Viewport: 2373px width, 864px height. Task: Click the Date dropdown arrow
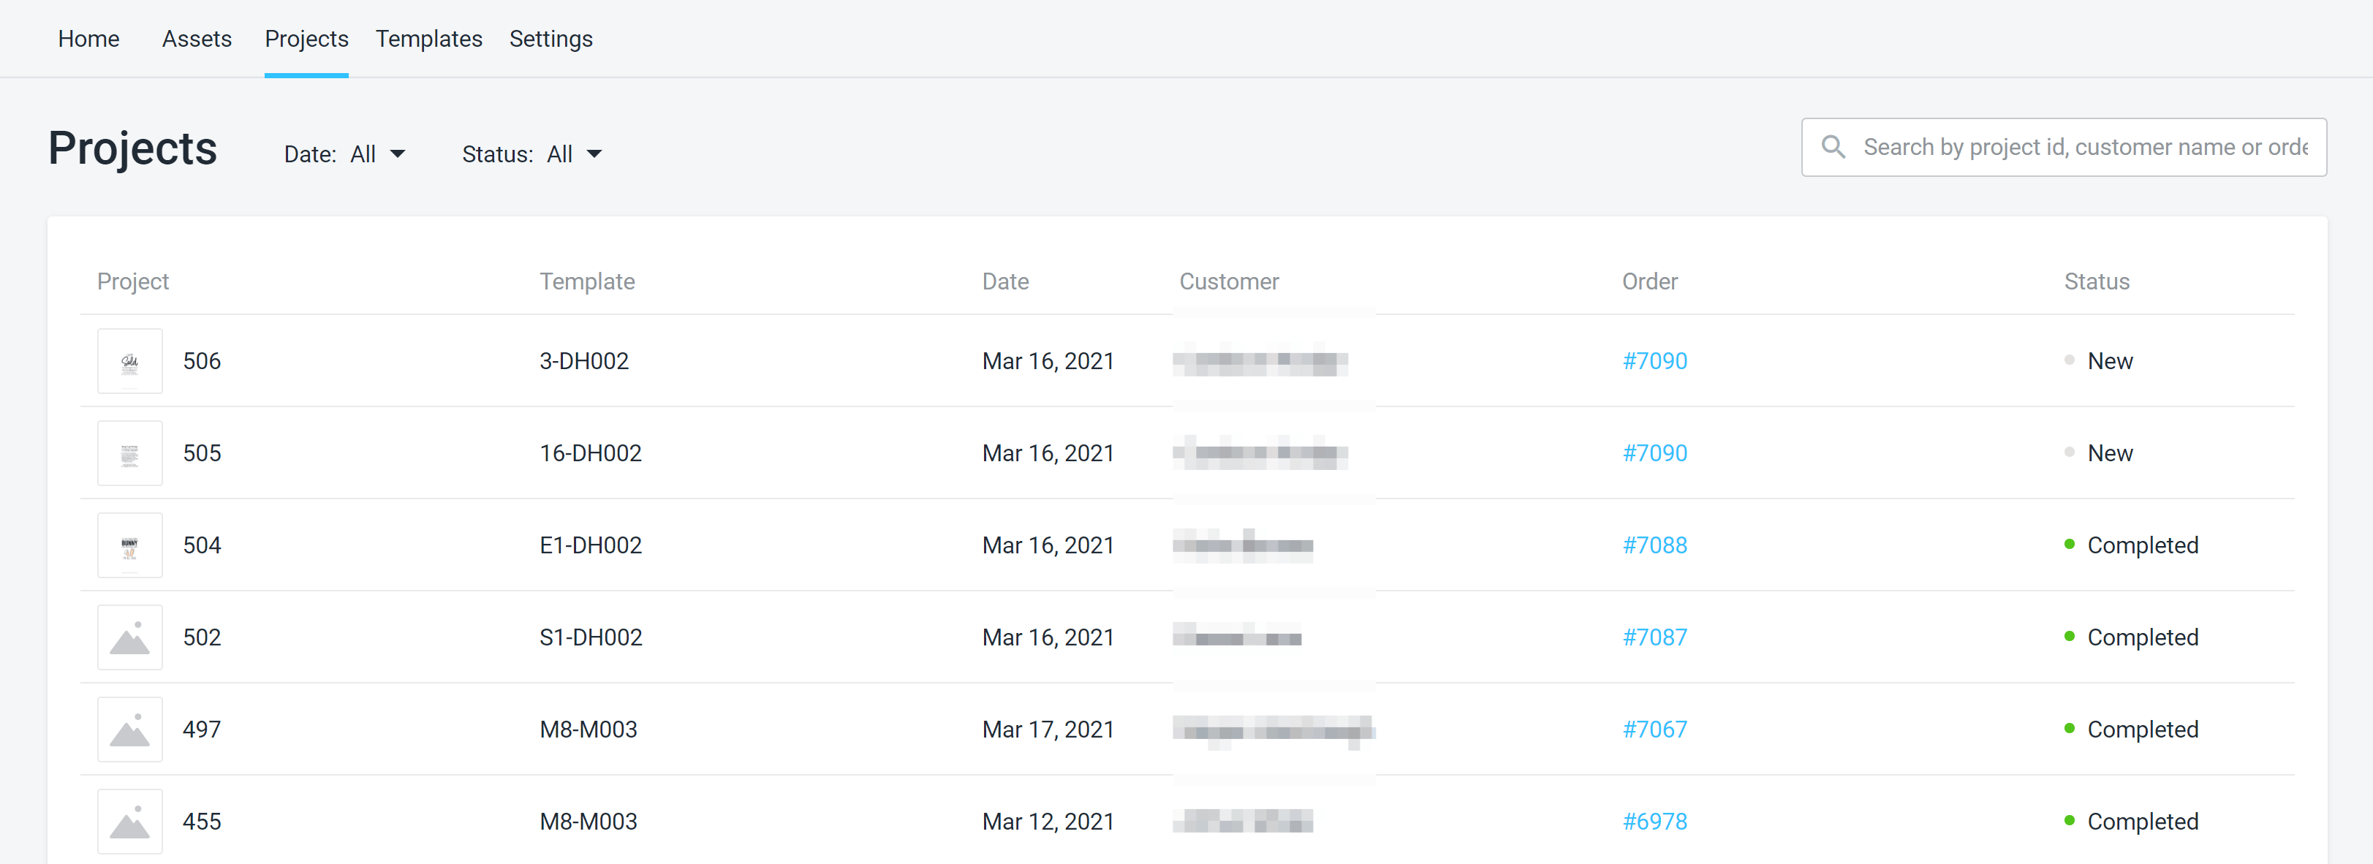coord(399,154)
